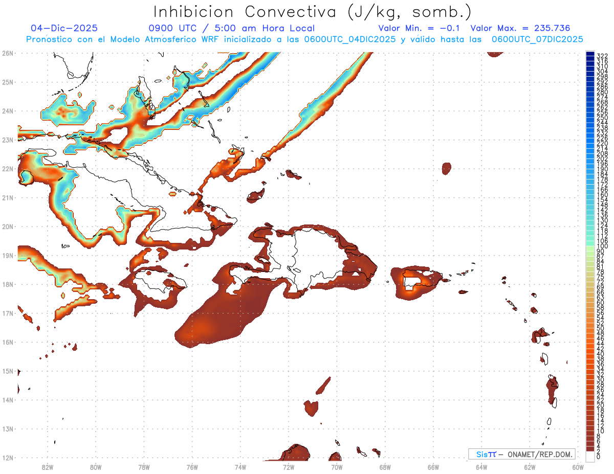This screenshot has width=614, height=474.
Task: Click the 66W longitude label
Action: pyautogui.click(x=433, y=467)
